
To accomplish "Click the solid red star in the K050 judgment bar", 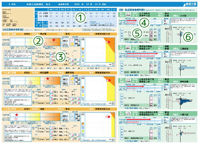I will tap(54, 40).
